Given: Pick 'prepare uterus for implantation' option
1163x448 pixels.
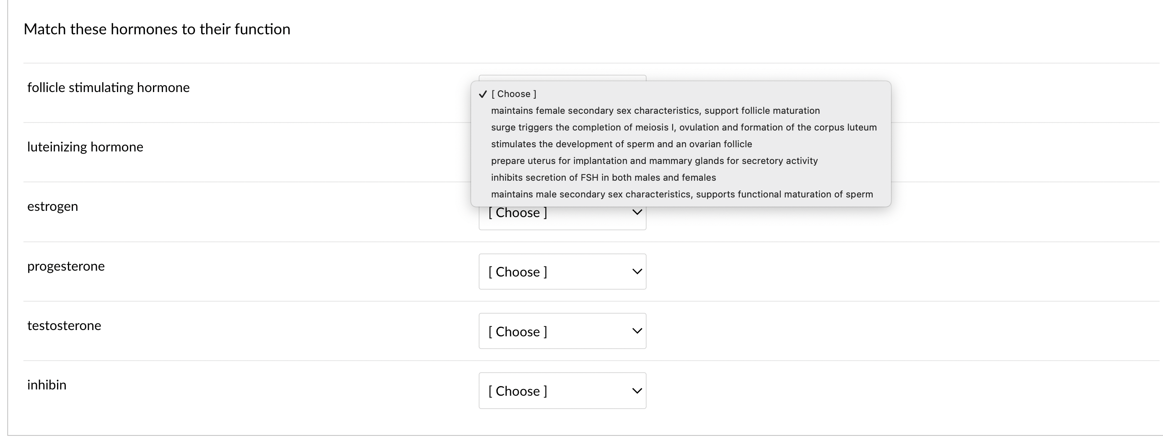Looking at the screenshot, I should click(x=654, y=161).
